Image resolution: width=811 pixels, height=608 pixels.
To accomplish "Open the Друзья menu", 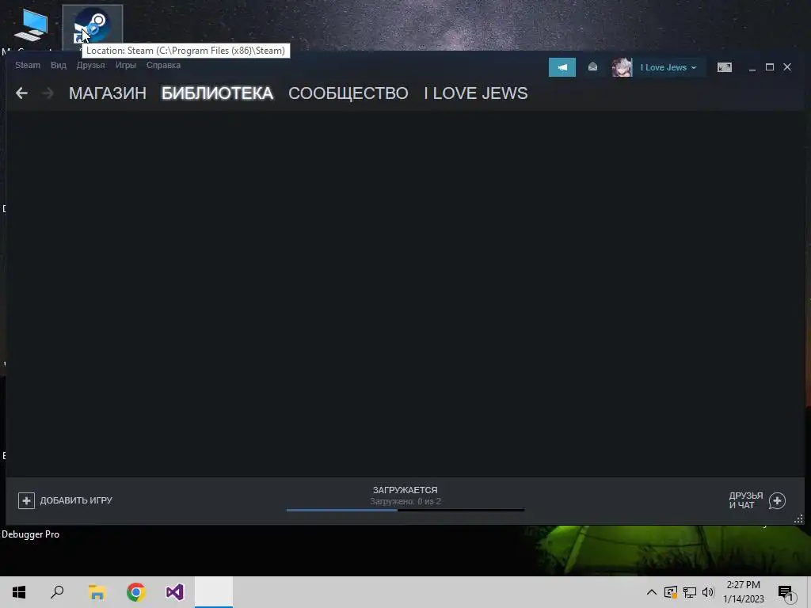I will pyautogui.click(x=90, y=65).
